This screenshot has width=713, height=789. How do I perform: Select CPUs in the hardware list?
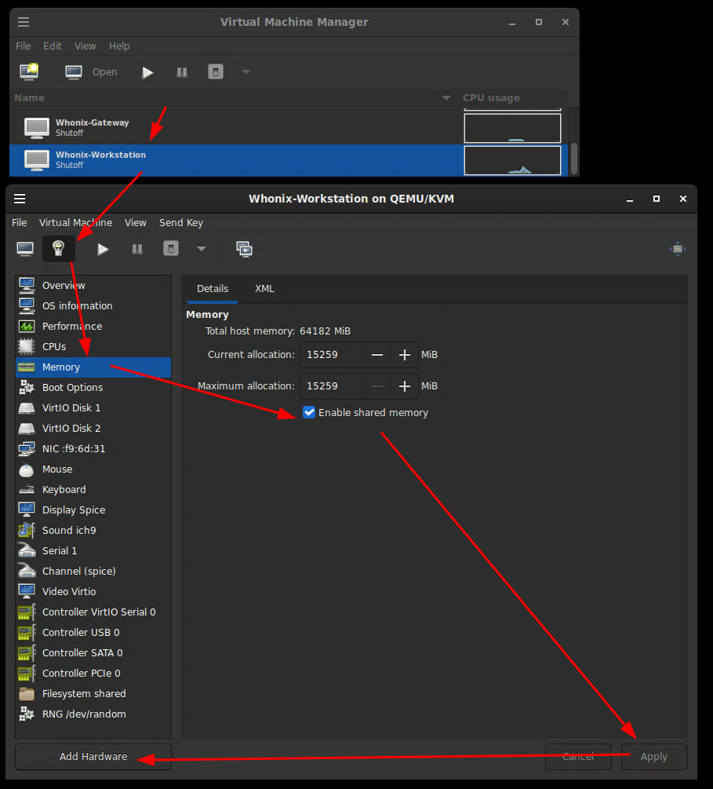point(93,347)
